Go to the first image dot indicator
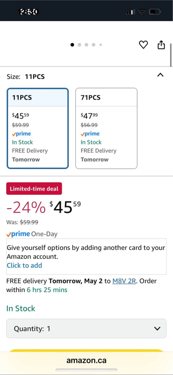The width and height of the screenshot is (173, 375). (72, 45)
